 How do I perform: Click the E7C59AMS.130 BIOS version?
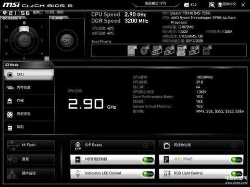click(191, 36)
